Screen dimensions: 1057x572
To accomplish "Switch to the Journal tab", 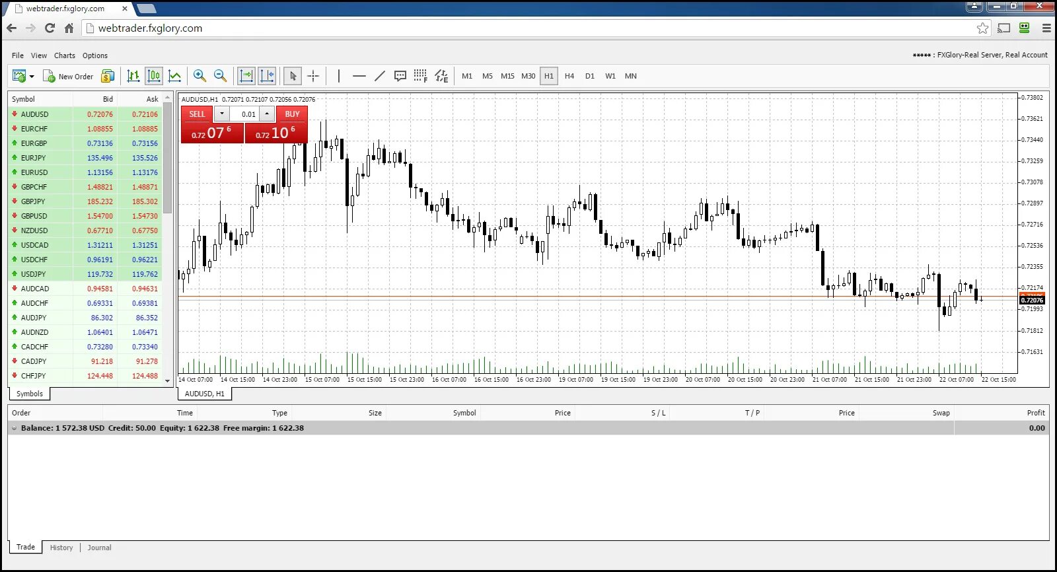I will pos(100,548).
